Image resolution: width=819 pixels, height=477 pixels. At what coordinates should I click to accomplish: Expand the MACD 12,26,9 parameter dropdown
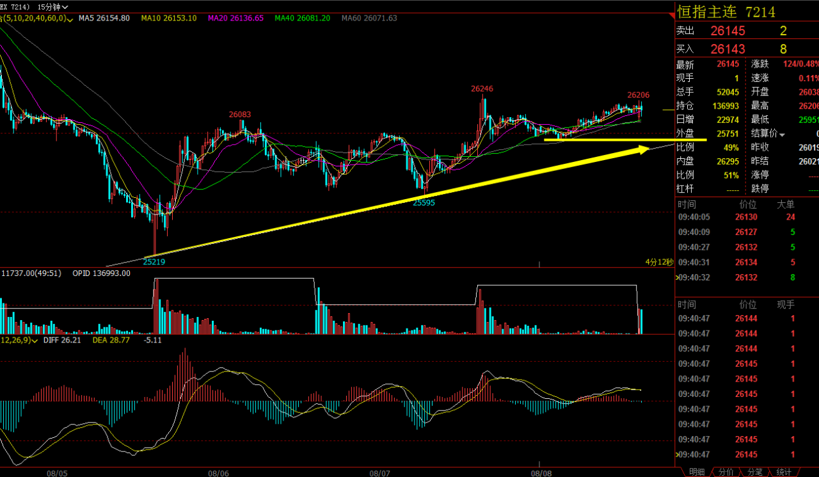point(35,340)
